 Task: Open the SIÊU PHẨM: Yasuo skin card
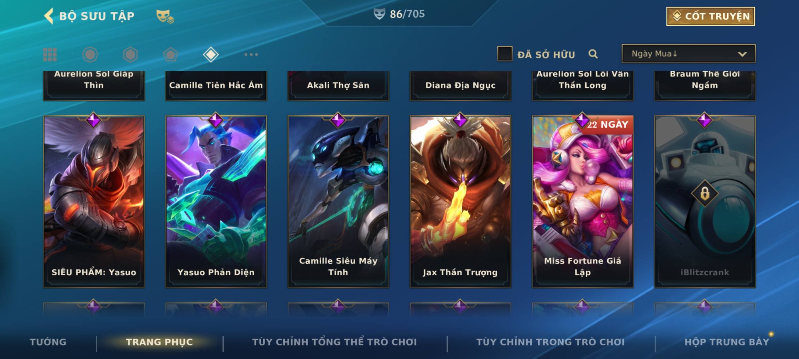point(94,201)
